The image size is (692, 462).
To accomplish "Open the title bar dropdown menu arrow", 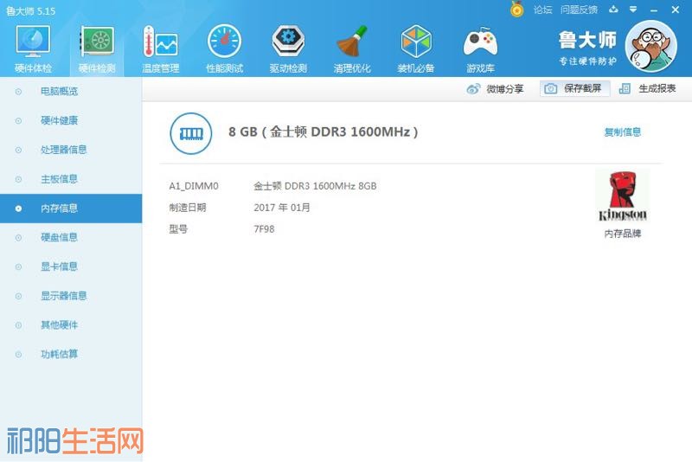I will click(633, 10).
